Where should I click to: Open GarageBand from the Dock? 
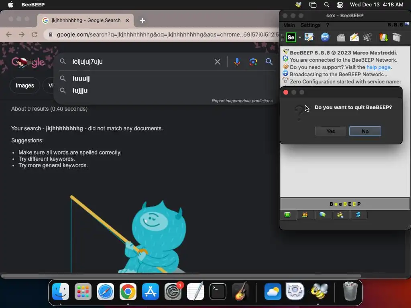(240, 292)
